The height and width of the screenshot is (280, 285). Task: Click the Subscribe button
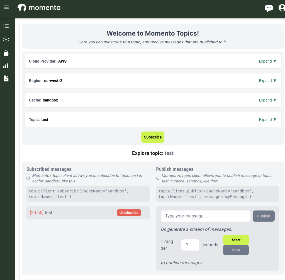tap(153, 137)
